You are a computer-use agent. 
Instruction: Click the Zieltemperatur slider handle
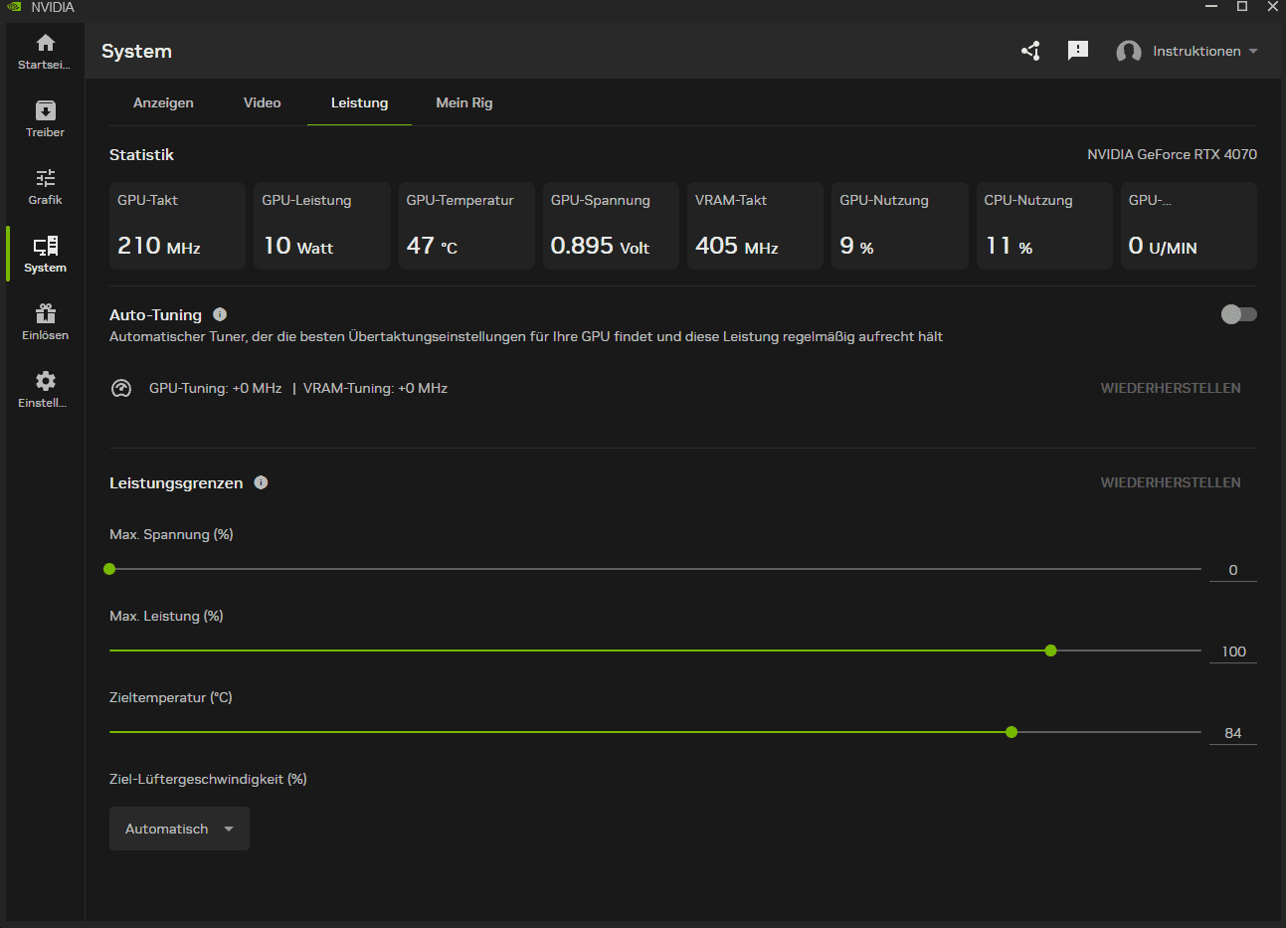tap(1011, 732)
